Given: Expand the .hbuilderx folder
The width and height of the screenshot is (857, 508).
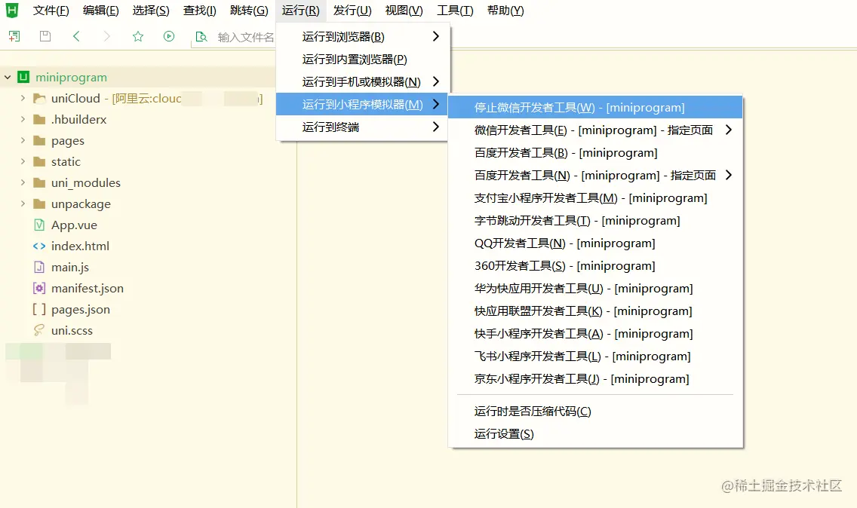Looking at the screenshot, I should 23,119.
